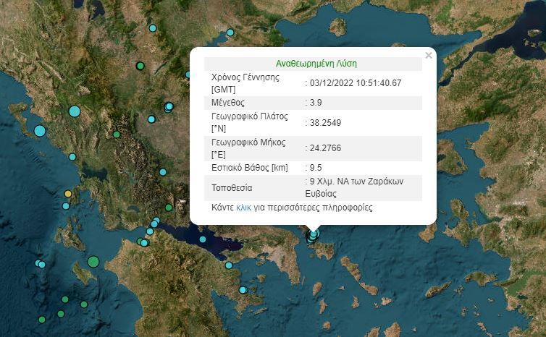Image resolution: width=546 pixels, height=337 pixels.
Task: Select the dark blue marker in the Gulf of Corinth
Action: pos(203,239)
